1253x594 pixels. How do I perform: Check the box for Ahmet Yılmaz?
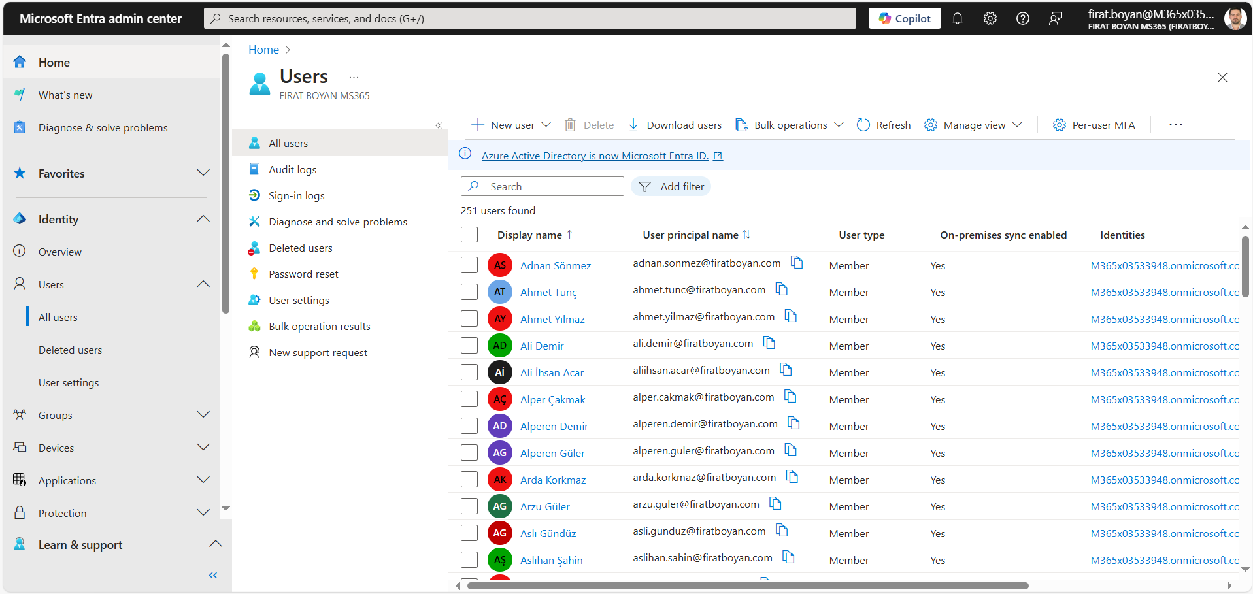pos(469,319)
